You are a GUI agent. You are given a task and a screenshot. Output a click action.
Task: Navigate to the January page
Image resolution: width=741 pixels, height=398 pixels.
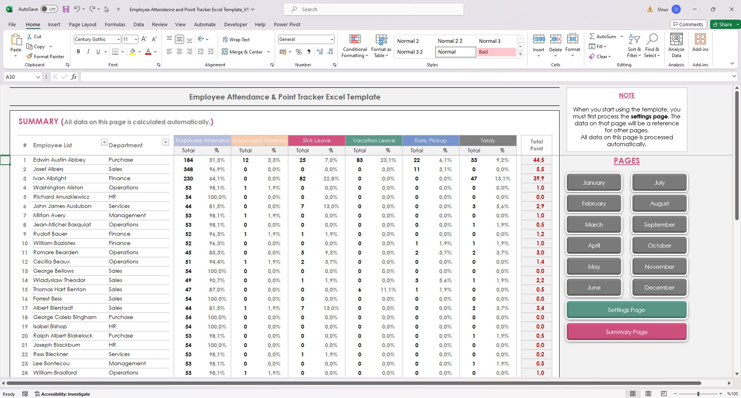click(594, 182)
